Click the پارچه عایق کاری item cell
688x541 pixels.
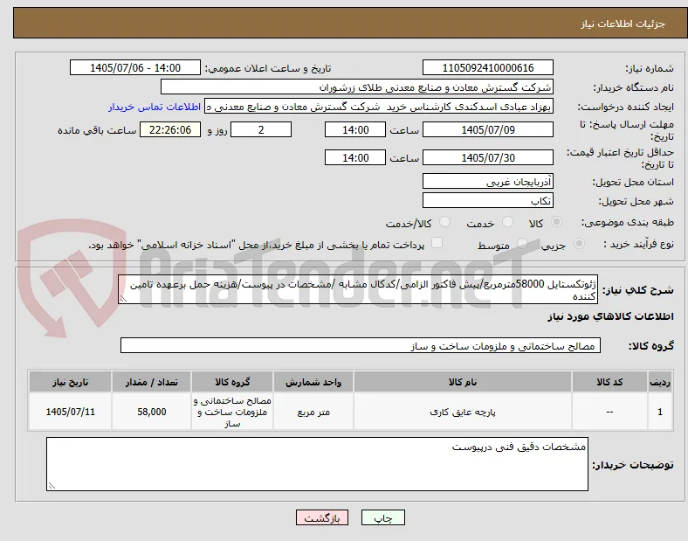463,412
